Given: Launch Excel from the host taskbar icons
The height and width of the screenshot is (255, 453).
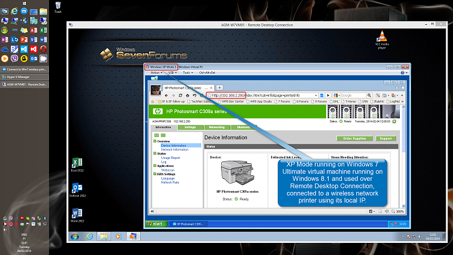Looking at the screenshot, I should point(43,30).
